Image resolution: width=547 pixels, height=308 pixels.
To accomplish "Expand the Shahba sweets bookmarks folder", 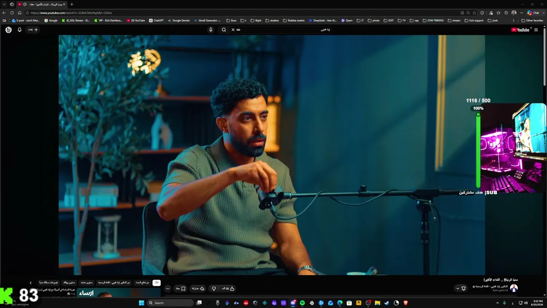I will 294,21.
